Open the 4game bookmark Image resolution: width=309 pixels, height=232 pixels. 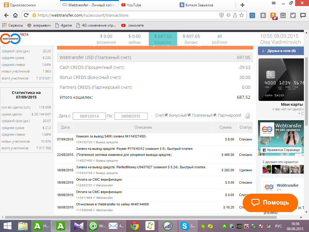(x=63, y=25)
